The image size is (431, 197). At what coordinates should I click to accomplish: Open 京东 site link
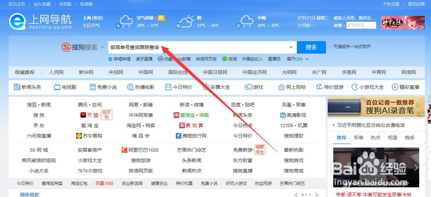point(38,125)
